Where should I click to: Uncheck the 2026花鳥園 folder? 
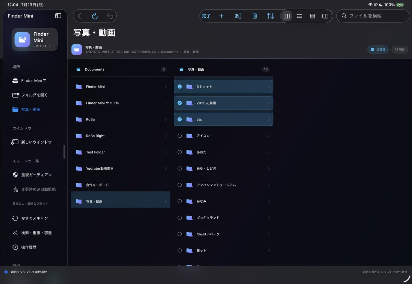[180, 103]
